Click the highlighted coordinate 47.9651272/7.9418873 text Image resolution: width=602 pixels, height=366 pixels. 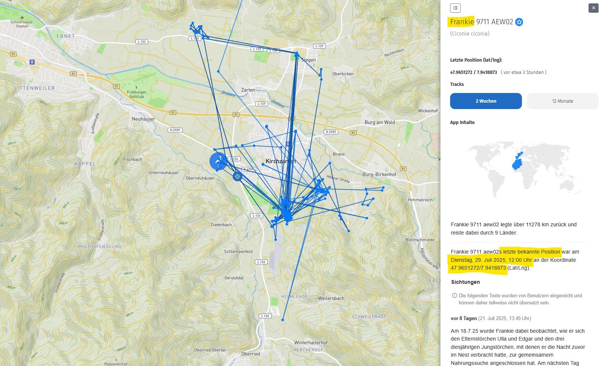[478, 268]
